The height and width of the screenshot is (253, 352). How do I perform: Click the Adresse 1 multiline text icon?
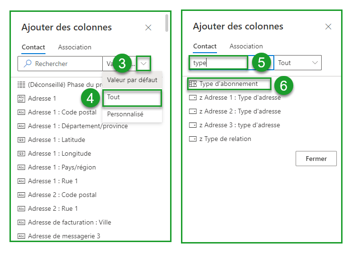click(x=21, y=99)
